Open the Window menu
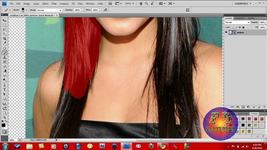 pos(90,4)
